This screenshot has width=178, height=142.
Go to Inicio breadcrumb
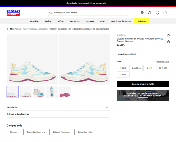(19, 29)
